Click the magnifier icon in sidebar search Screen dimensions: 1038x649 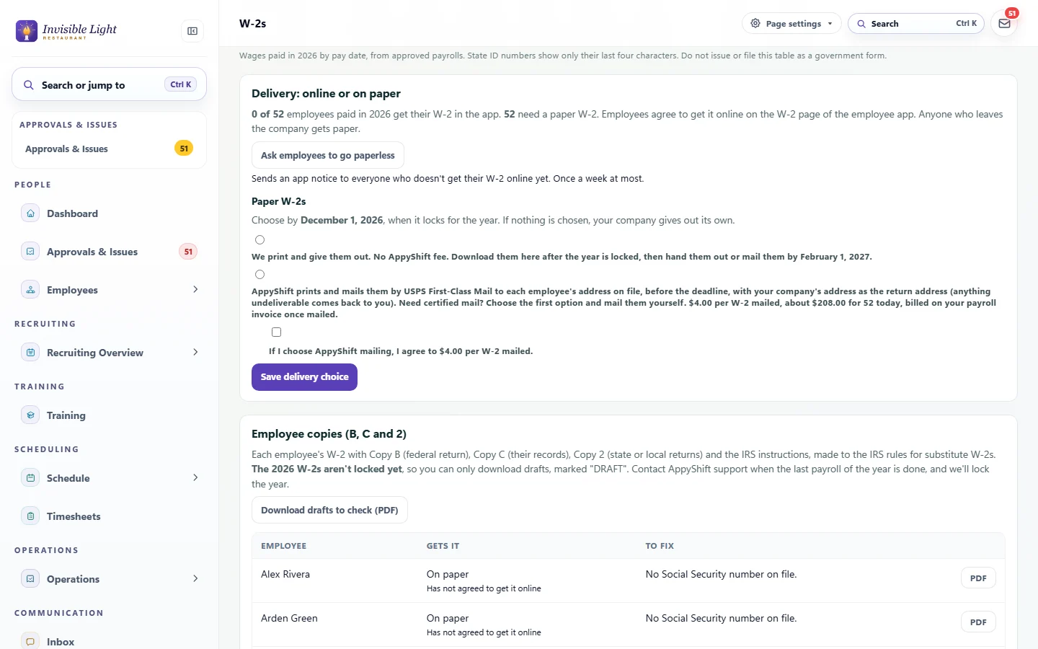29,85
